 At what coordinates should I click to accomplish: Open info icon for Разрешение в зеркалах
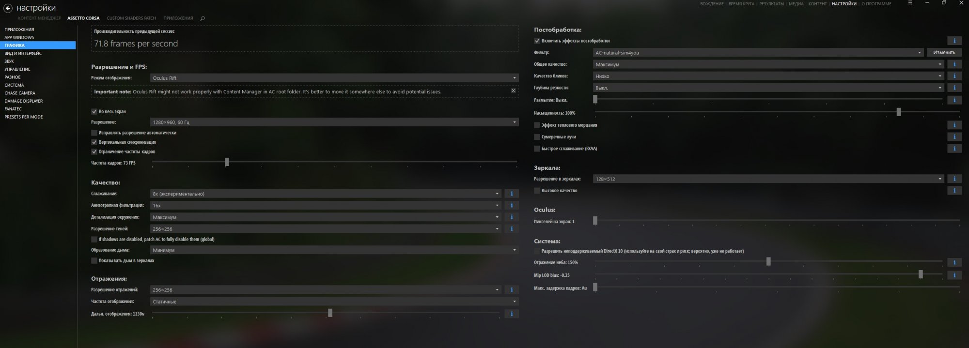click(954, 179)
